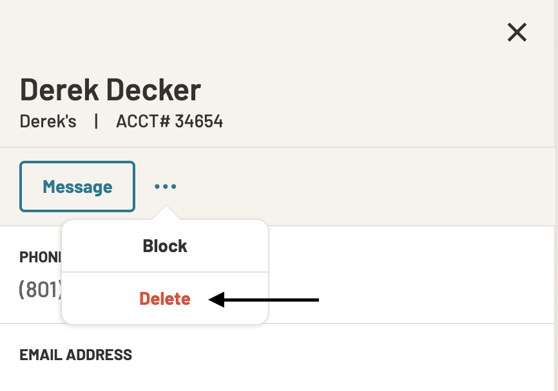Click the black arrow pointing to Delete
Viewport: 558px width, 391px height.
pyautogui.click(x=264, y=300)
